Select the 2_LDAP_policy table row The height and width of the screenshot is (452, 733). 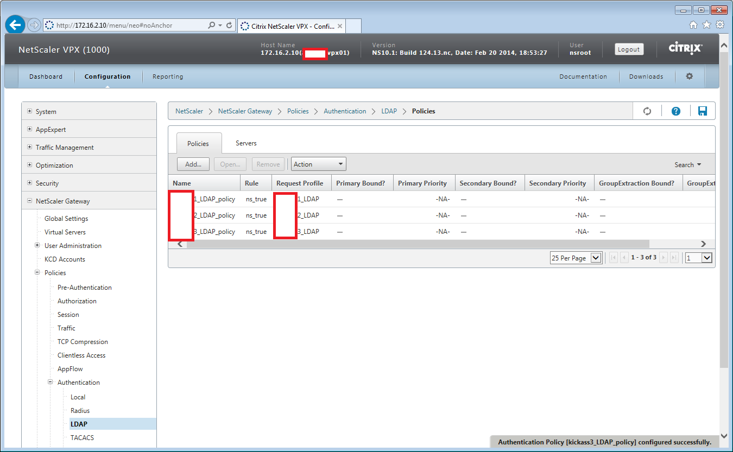(x=441, y=215)
